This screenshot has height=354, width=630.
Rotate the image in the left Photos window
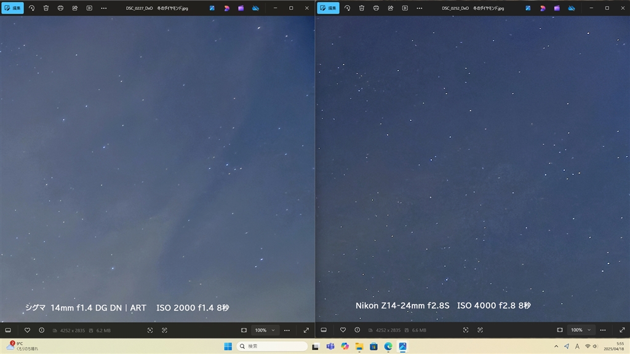32,8
